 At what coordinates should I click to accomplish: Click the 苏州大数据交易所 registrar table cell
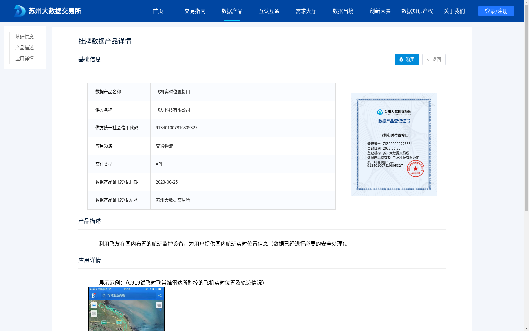(243, 200)
